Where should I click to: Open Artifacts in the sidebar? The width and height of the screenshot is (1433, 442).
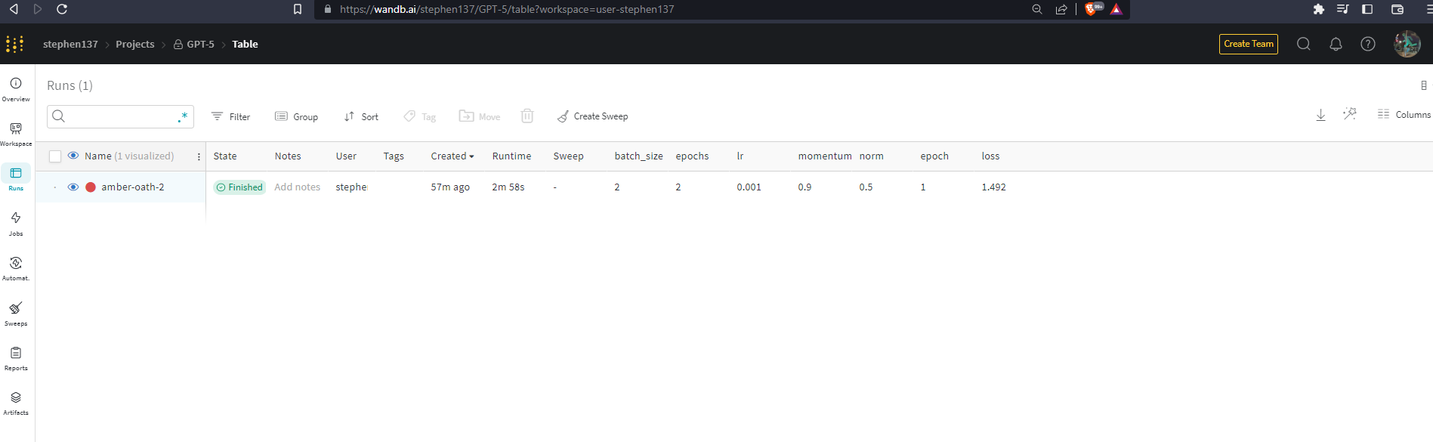(x=16, y=403)
